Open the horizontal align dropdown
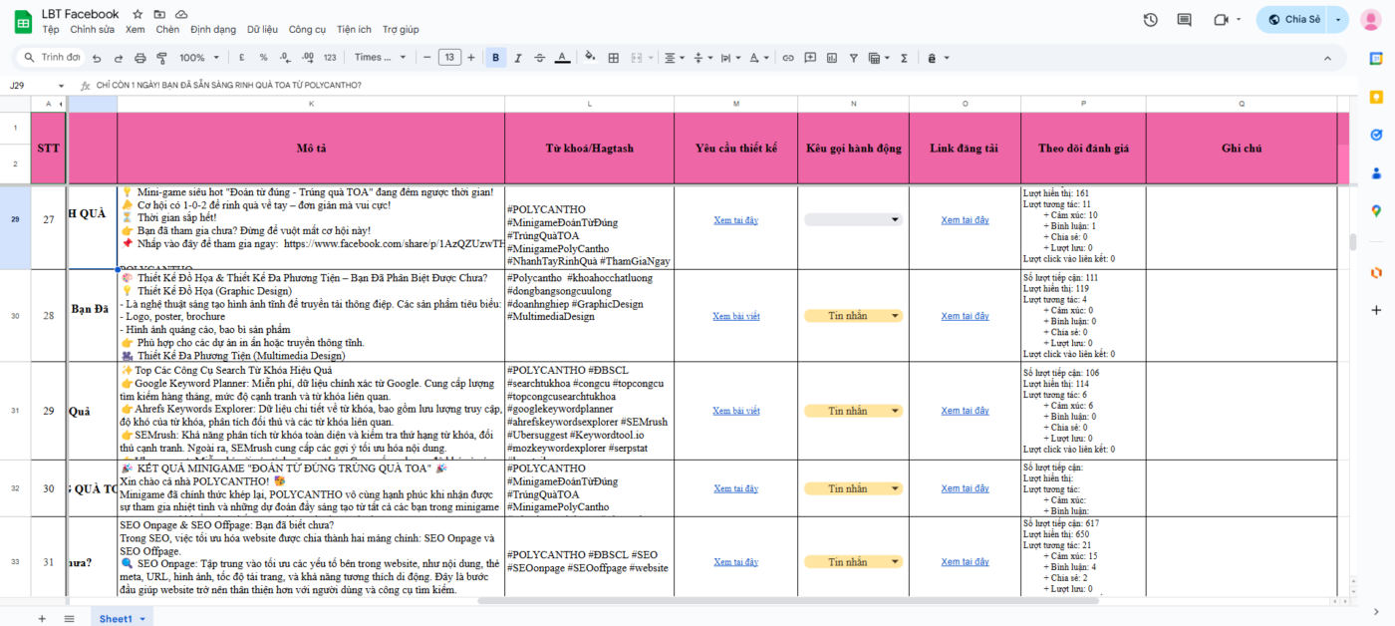Viewport: 1395px width, 626px height. click(x=675, y=58)
